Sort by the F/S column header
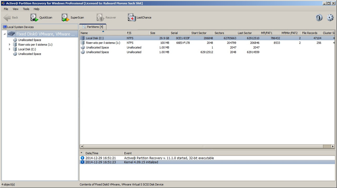The image size is (337, 188). pyautogui.click(x=138, y=33)
